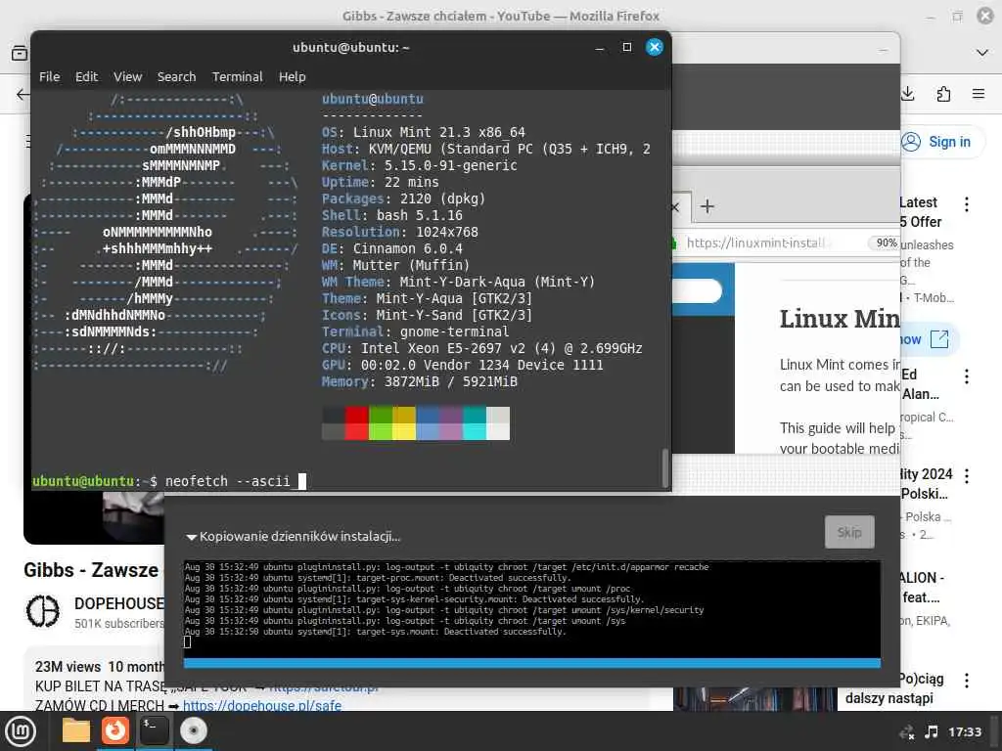Image resolution: width=1002 pixels, height=751 pixels.
Task: Collapse the Kopiowanie dzienników instalacji expander
Action: pyautogui.click(x=191, y=537)
